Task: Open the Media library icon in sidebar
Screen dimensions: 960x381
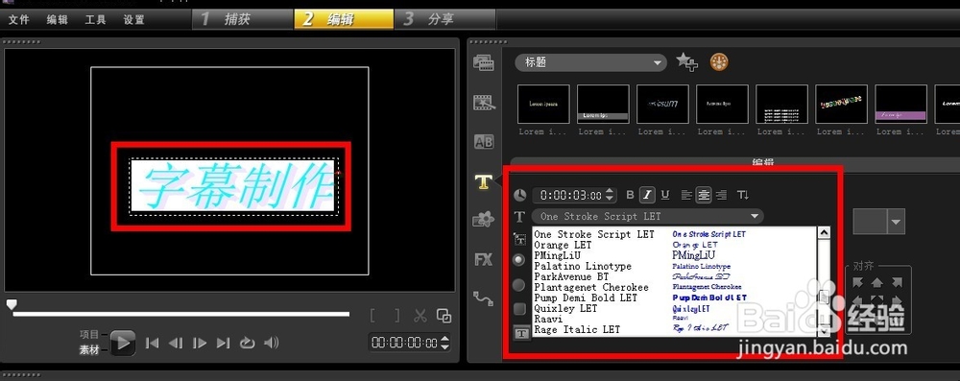Action: (x=484, y=62)
